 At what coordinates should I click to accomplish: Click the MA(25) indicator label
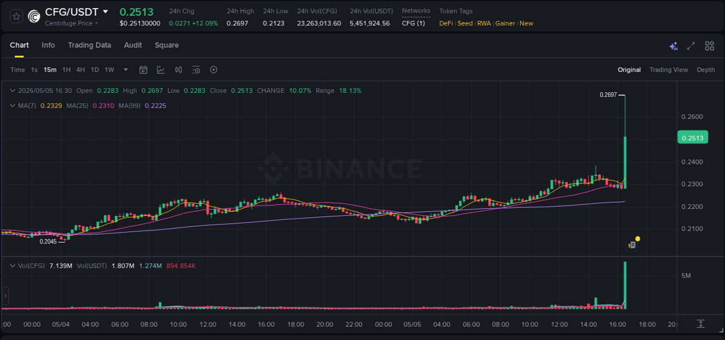pos(77,106)
